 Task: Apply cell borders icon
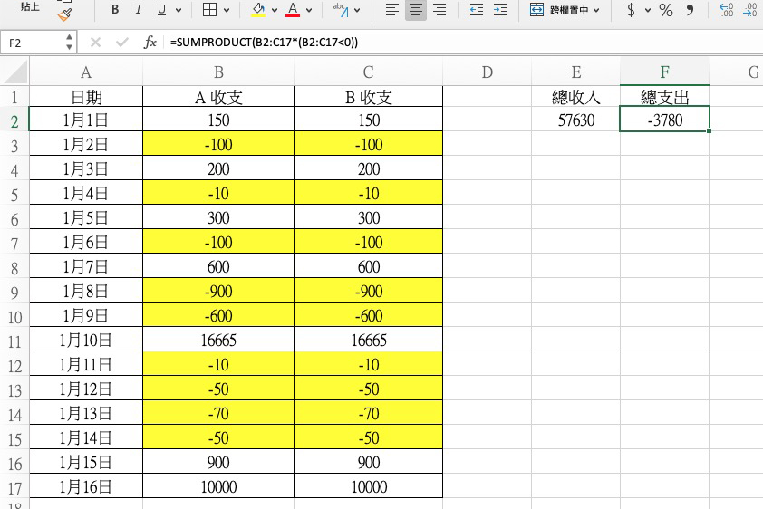209,9
